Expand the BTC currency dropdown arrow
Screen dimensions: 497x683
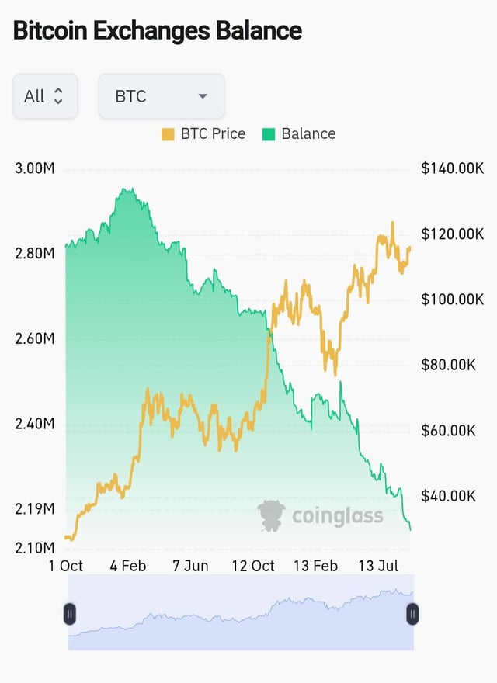click(x=203, y=96)
